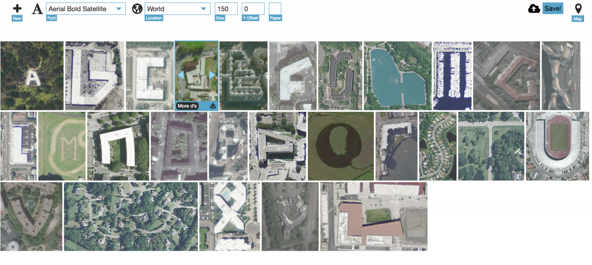Click the plus icon to create new
Screen dimensions: 592x265
point(17,9)
